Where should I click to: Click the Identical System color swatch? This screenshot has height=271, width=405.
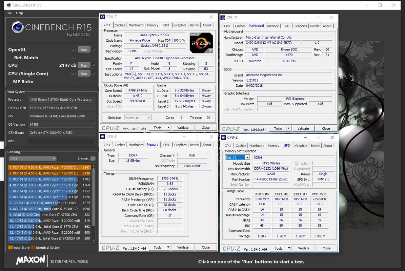(x=33, y=248)
